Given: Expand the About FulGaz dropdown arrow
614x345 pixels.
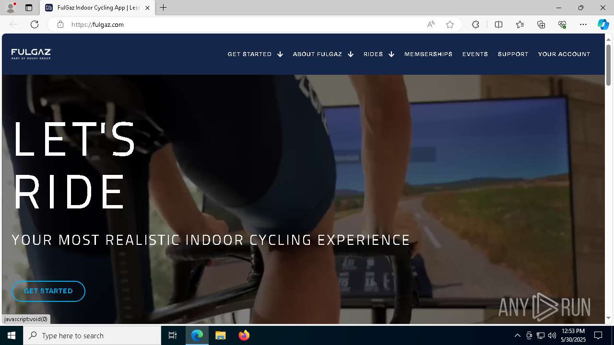Looking at the screenshot, I should click(351, 54).
